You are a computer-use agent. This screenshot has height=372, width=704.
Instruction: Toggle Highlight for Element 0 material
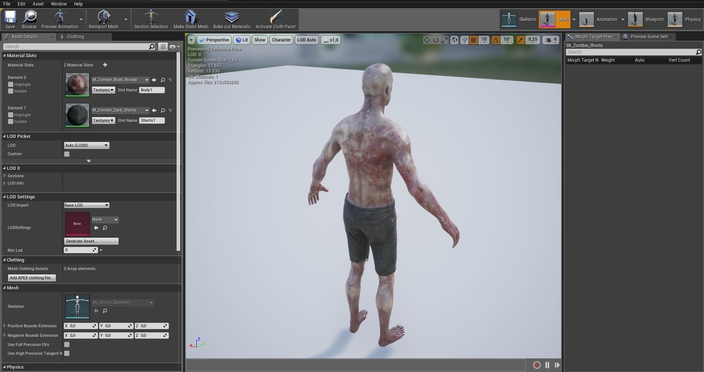pyautogui.click(x=10, y=84)
